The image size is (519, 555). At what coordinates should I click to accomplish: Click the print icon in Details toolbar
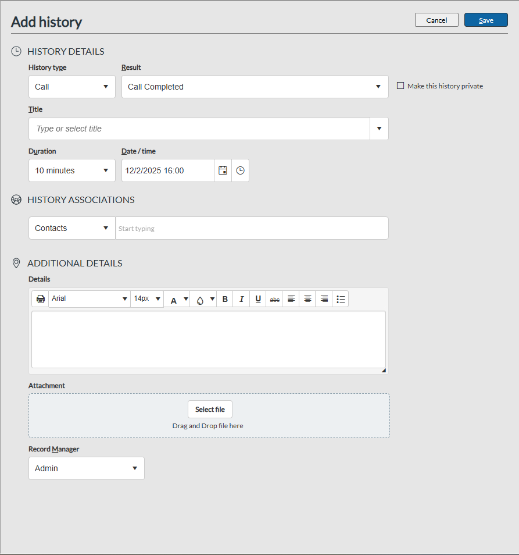(x=40, y=299)
